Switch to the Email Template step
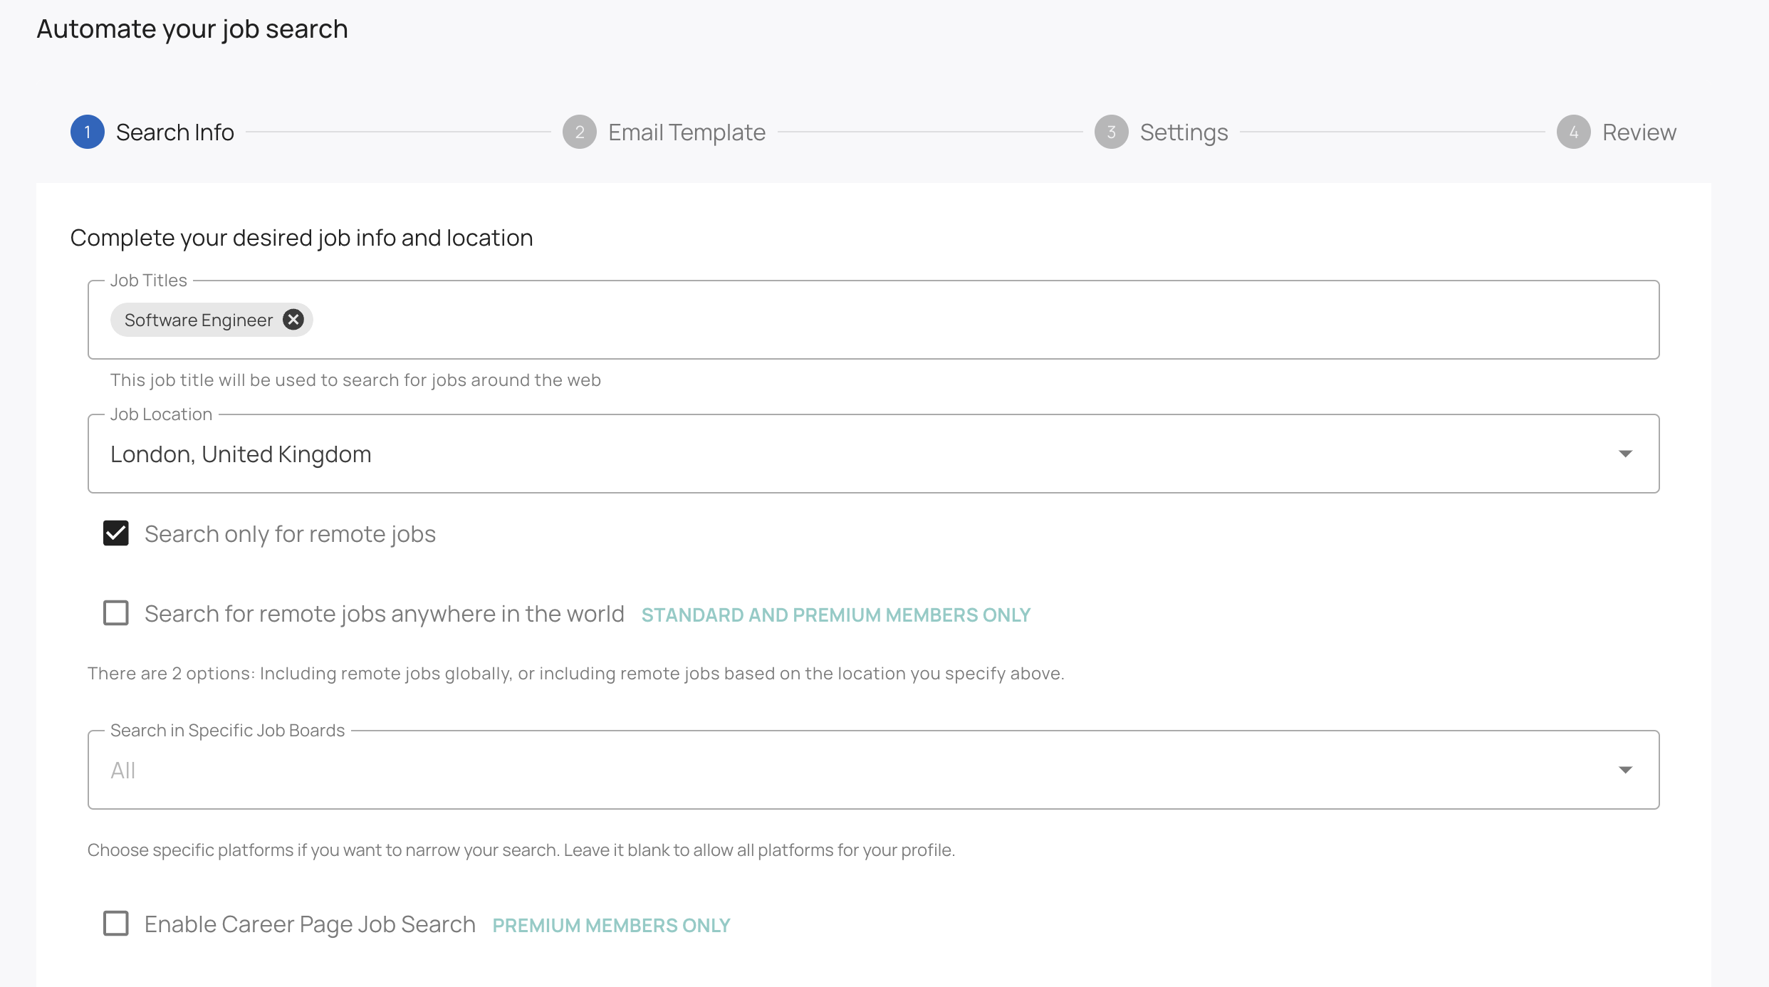This screenshot has height=987, width=1769. pyautogui.click(x=686, y=132)
